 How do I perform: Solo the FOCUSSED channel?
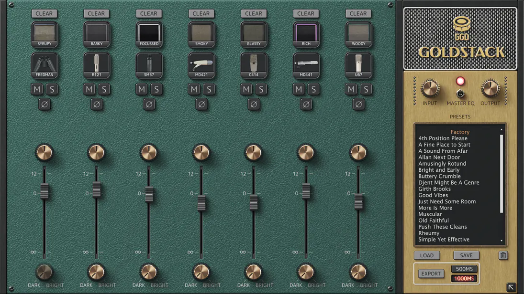(x=156, y=89)
